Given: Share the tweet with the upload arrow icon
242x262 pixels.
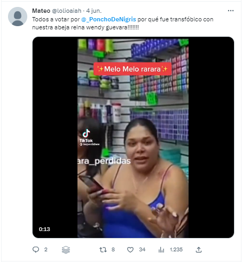Looking at the screenshot, I should [x=199, y=250].
